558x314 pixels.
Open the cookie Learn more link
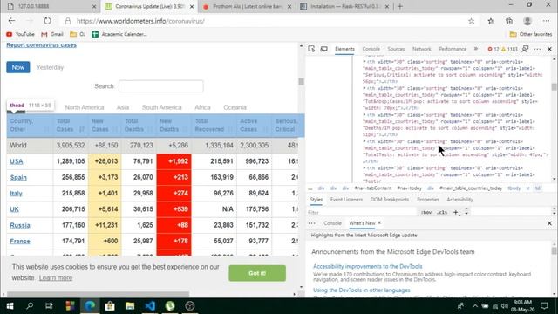[x=56, y=277]
